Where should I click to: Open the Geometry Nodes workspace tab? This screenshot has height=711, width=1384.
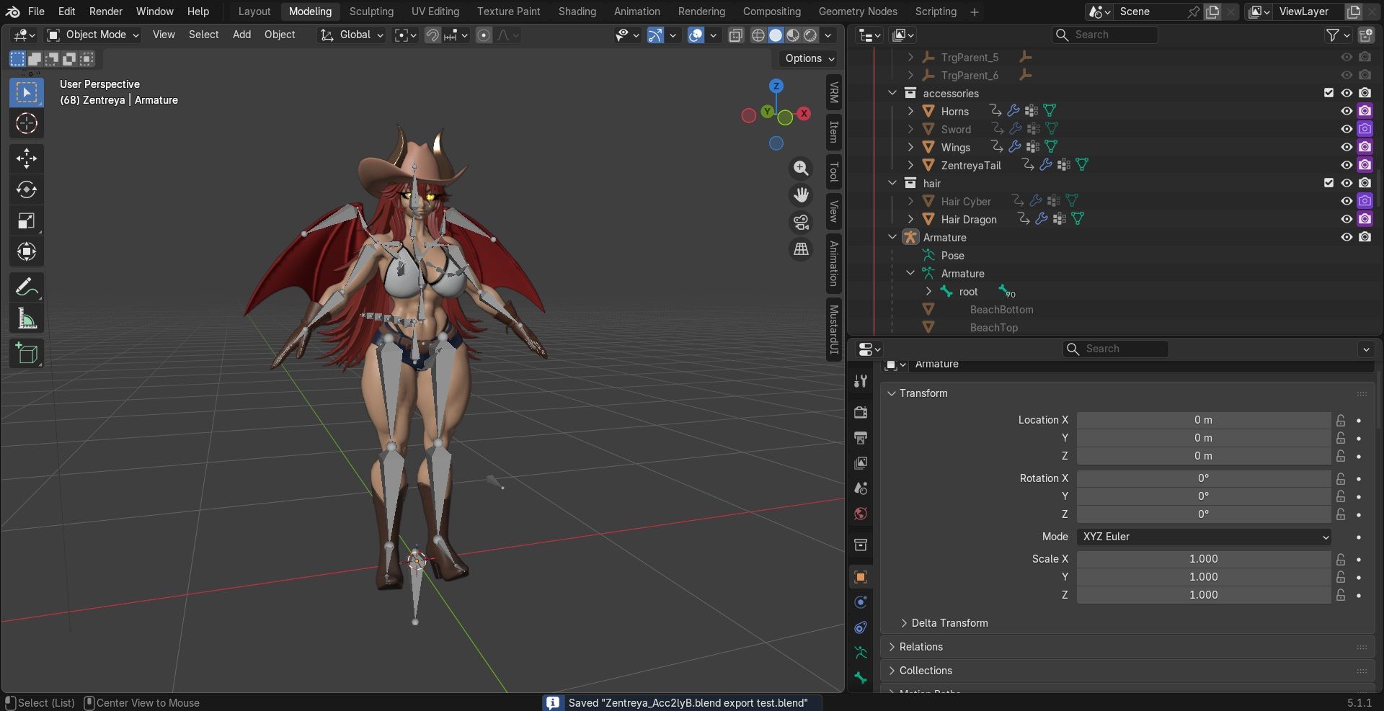[858, 12]
